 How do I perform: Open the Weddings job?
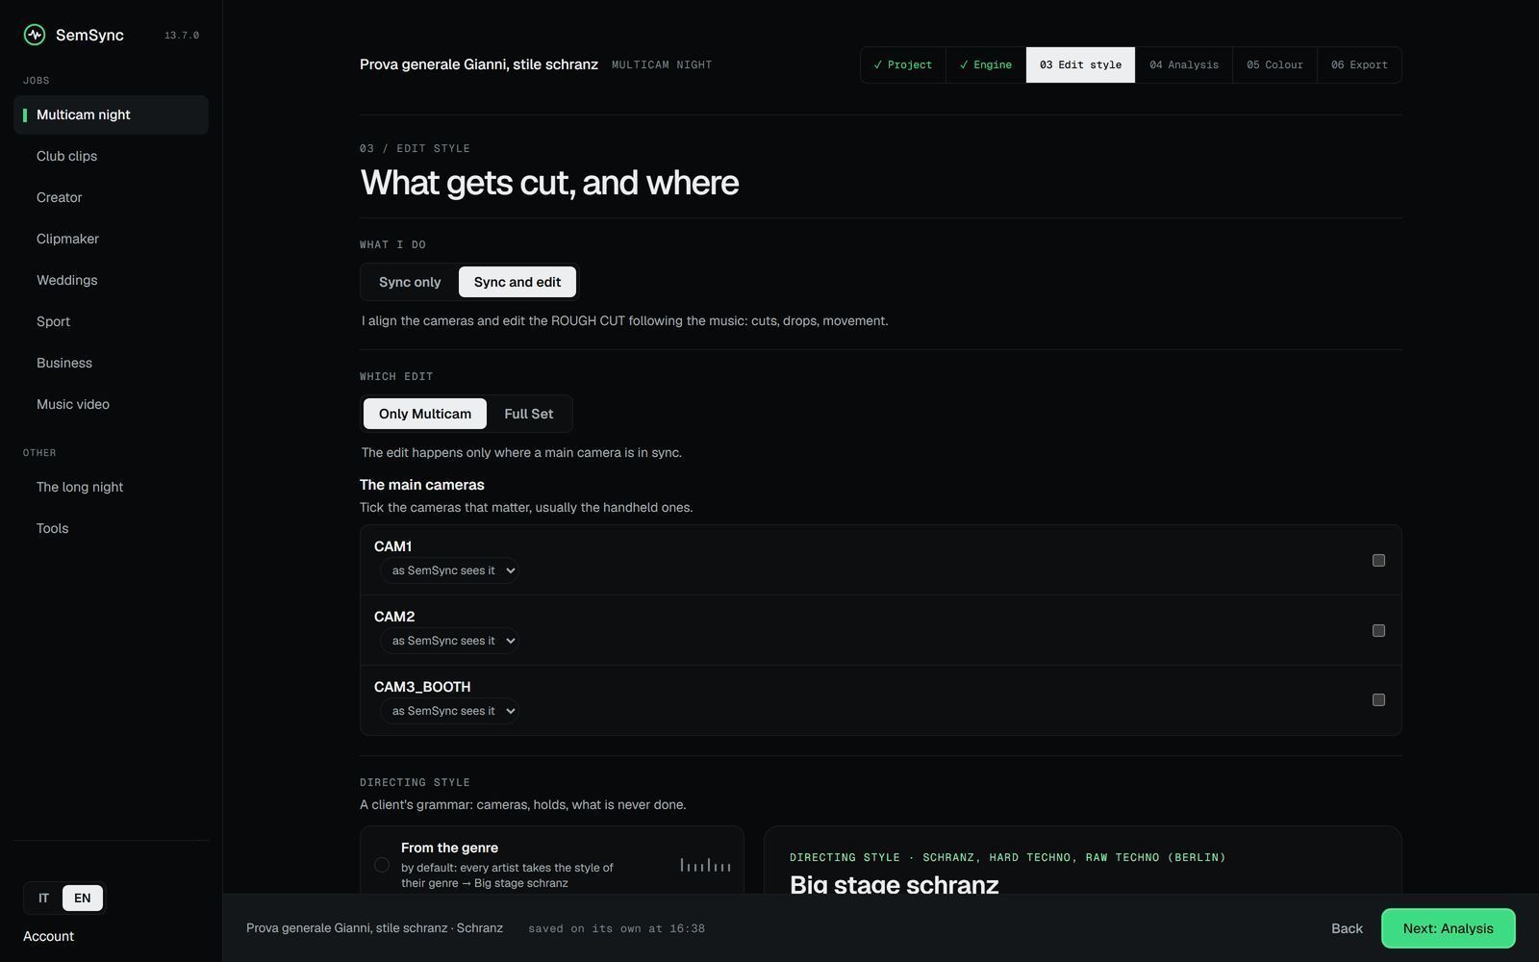111,280
